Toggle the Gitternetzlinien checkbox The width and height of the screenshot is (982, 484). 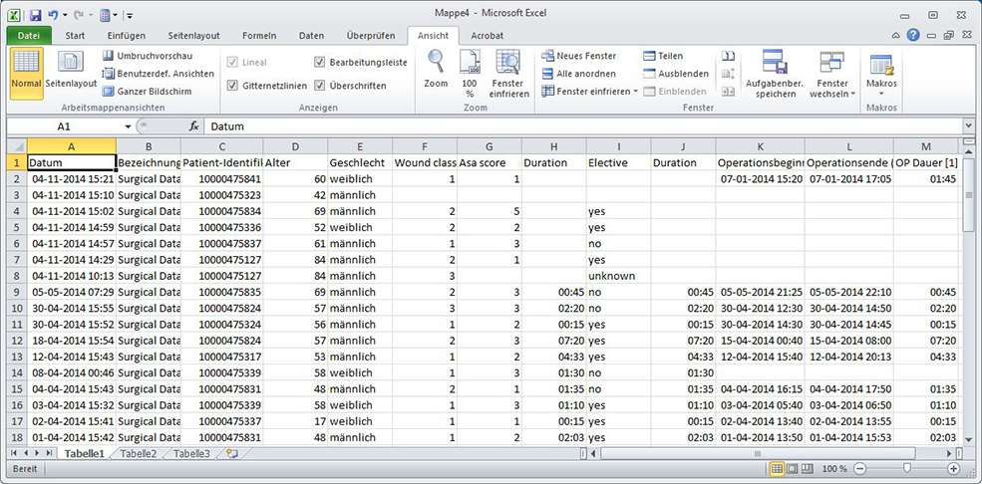233,86
